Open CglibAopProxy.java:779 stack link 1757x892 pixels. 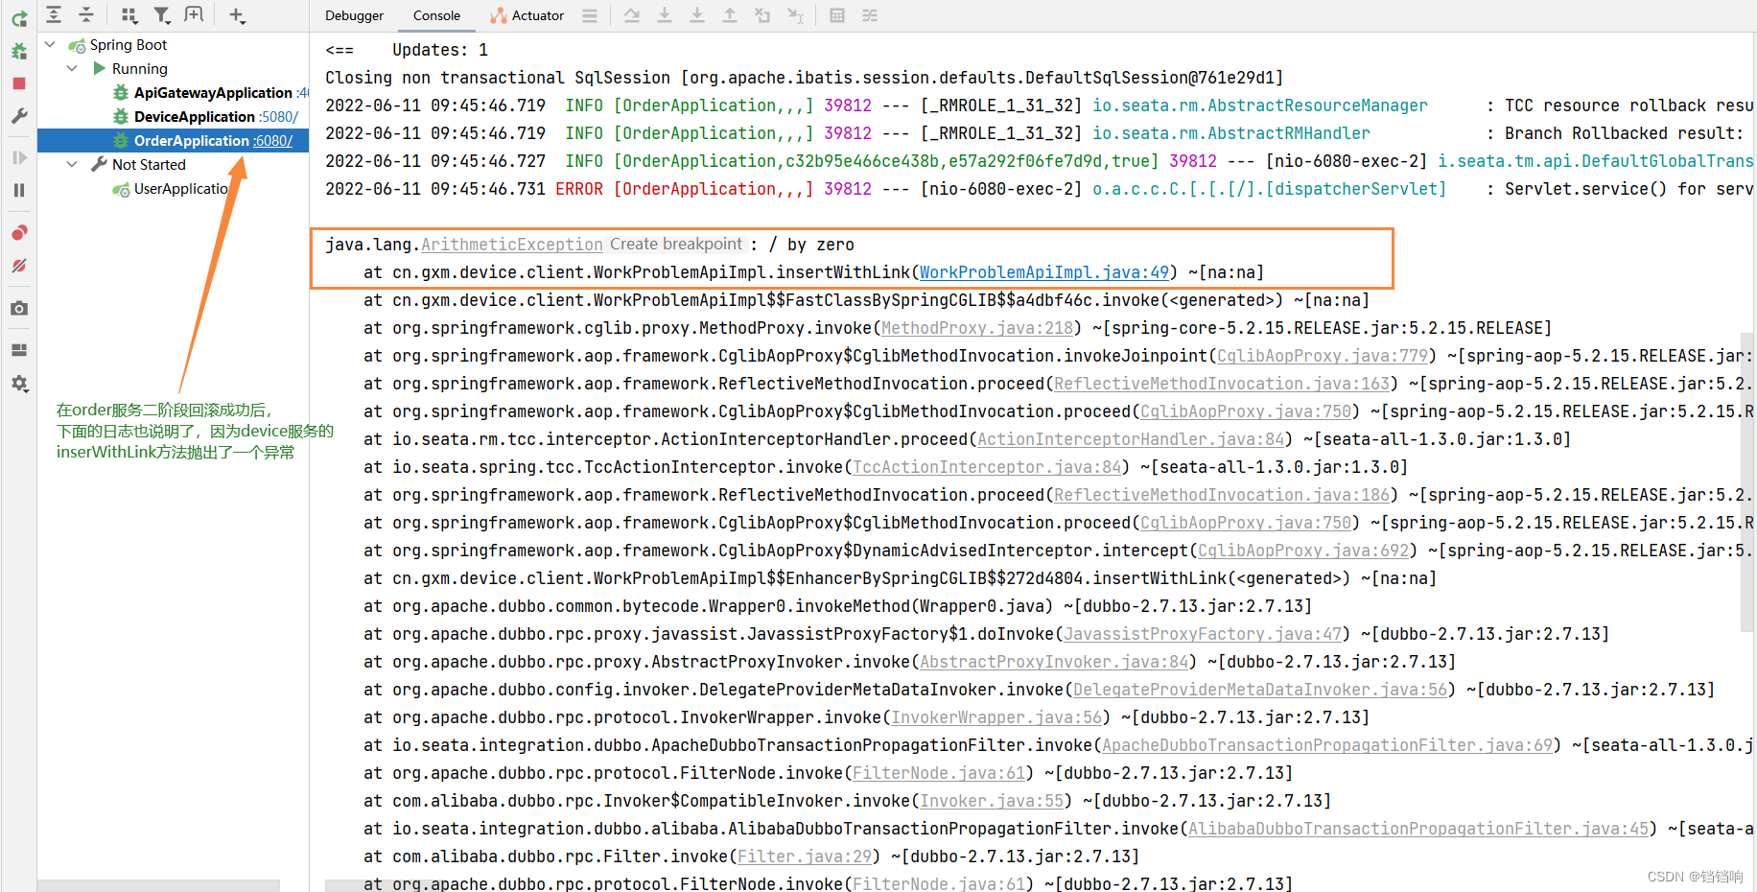(1323, 356)
